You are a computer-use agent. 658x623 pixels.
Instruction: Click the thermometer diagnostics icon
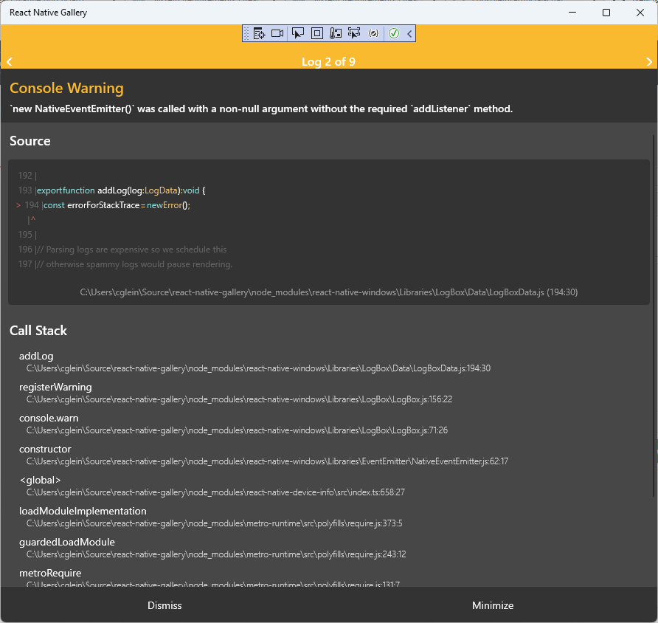coord(336,33)
